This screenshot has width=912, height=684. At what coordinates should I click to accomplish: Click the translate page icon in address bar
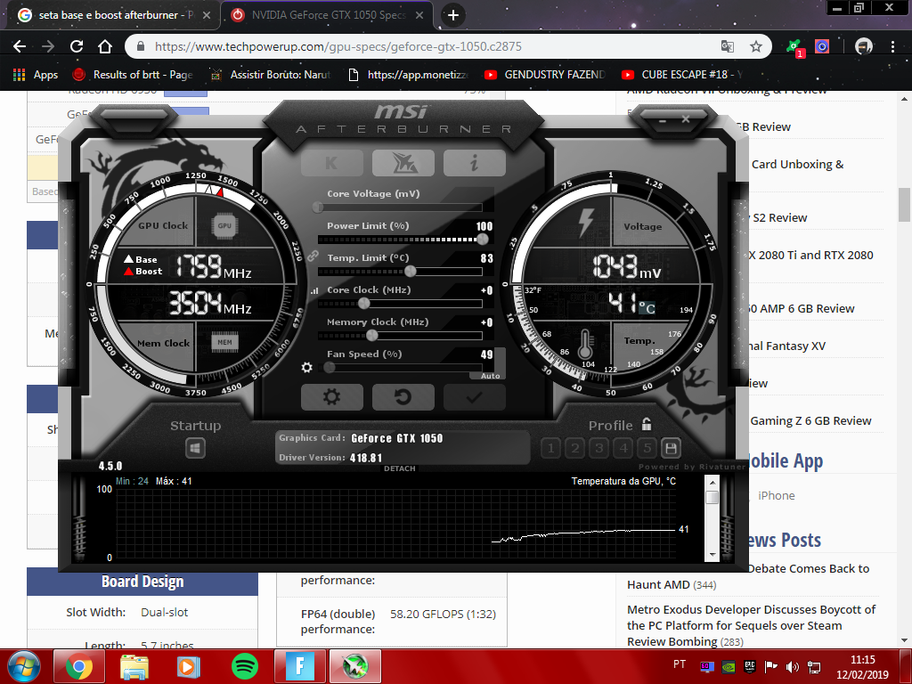(x=728, y=46)
